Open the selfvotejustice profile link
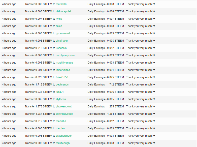The width and height of the screenshot is (197, 147). [x=64, y=113]
